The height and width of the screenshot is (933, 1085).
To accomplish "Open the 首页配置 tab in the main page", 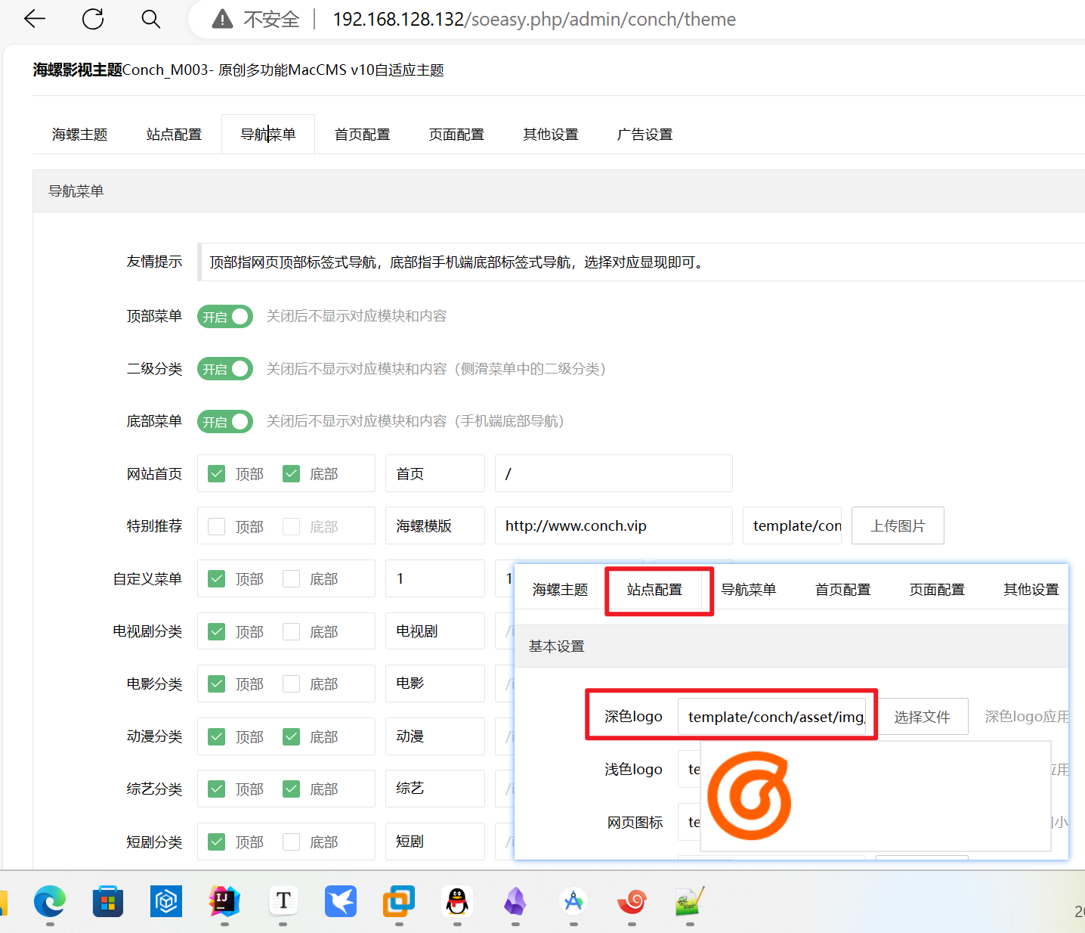I will 363,135.
